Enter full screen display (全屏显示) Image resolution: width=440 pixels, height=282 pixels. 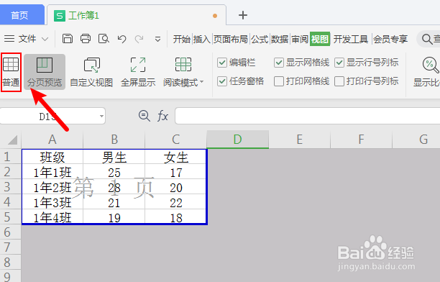pyautogui.click(x=138, y=72)
